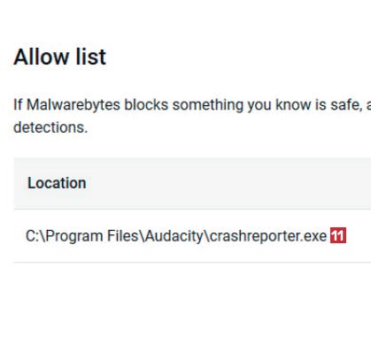The image size is (371, 352).
Task: Sort entries by the Location column header
Action: pos(57,183)
